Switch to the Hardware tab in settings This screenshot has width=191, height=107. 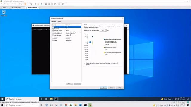(x=53, y=21)
